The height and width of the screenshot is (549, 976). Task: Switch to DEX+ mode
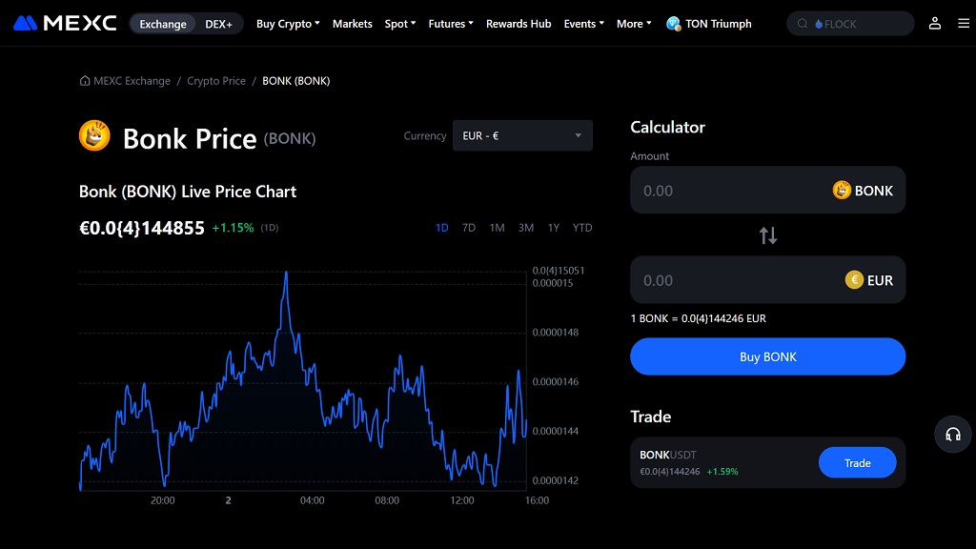click(218, 24)
